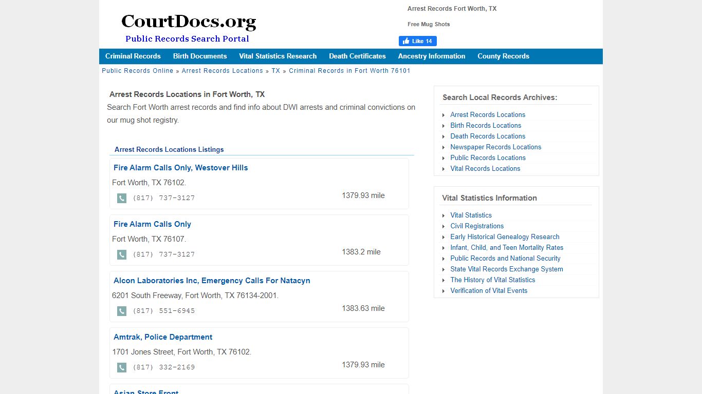The image size is (702, 394).
Task: Click the Search Local Records Archives heading
Action: (500, 97)
